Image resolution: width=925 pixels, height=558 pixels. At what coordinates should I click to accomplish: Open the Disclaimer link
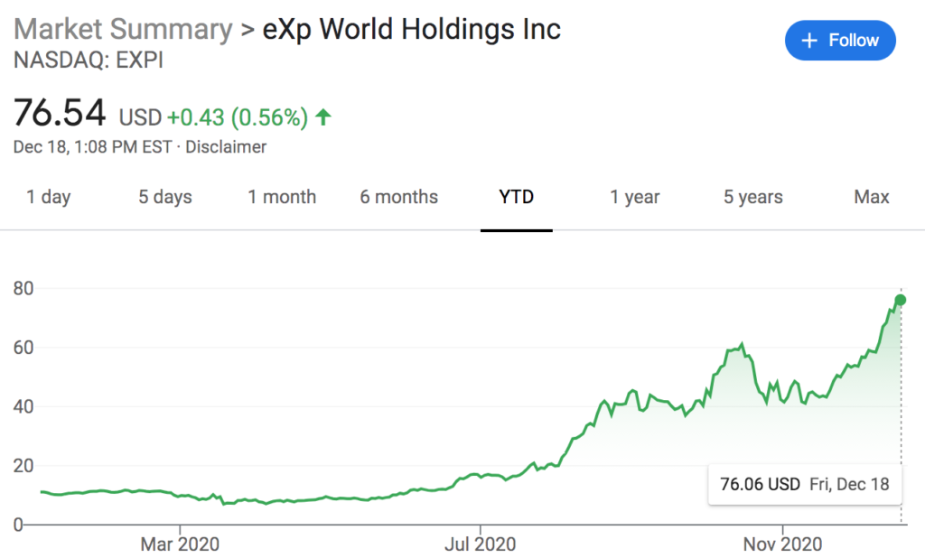tap(225, 146)
